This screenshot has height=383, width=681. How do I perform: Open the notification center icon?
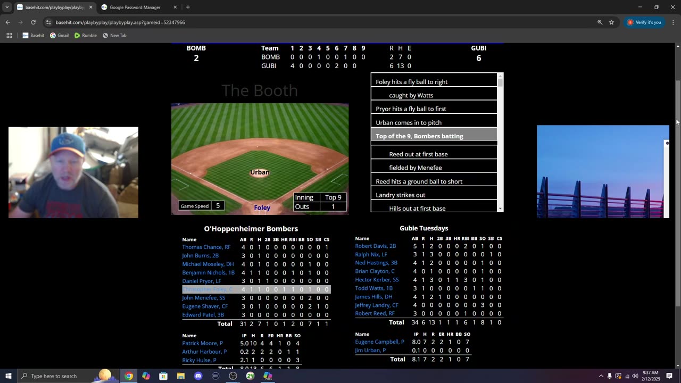pos(669,376)
